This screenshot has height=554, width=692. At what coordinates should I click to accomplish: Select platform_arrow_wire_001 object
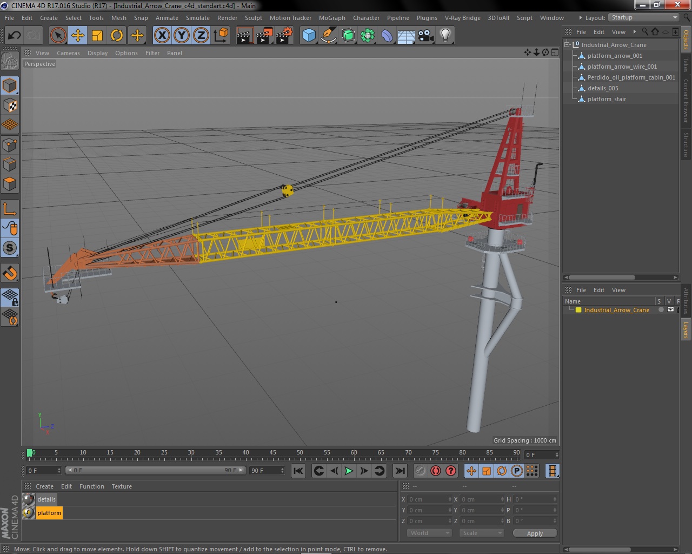[622, 67]
